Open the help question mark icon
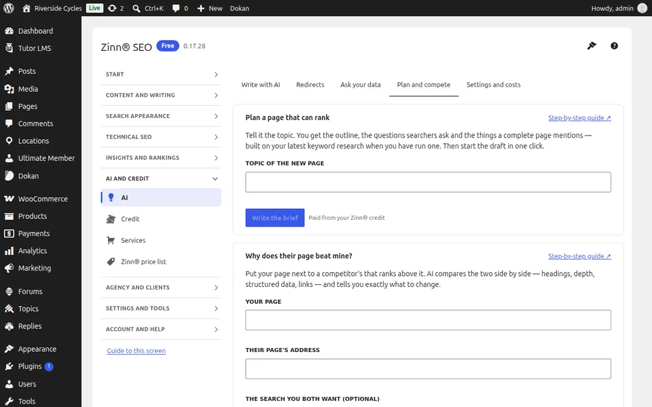 click(614, 45)
